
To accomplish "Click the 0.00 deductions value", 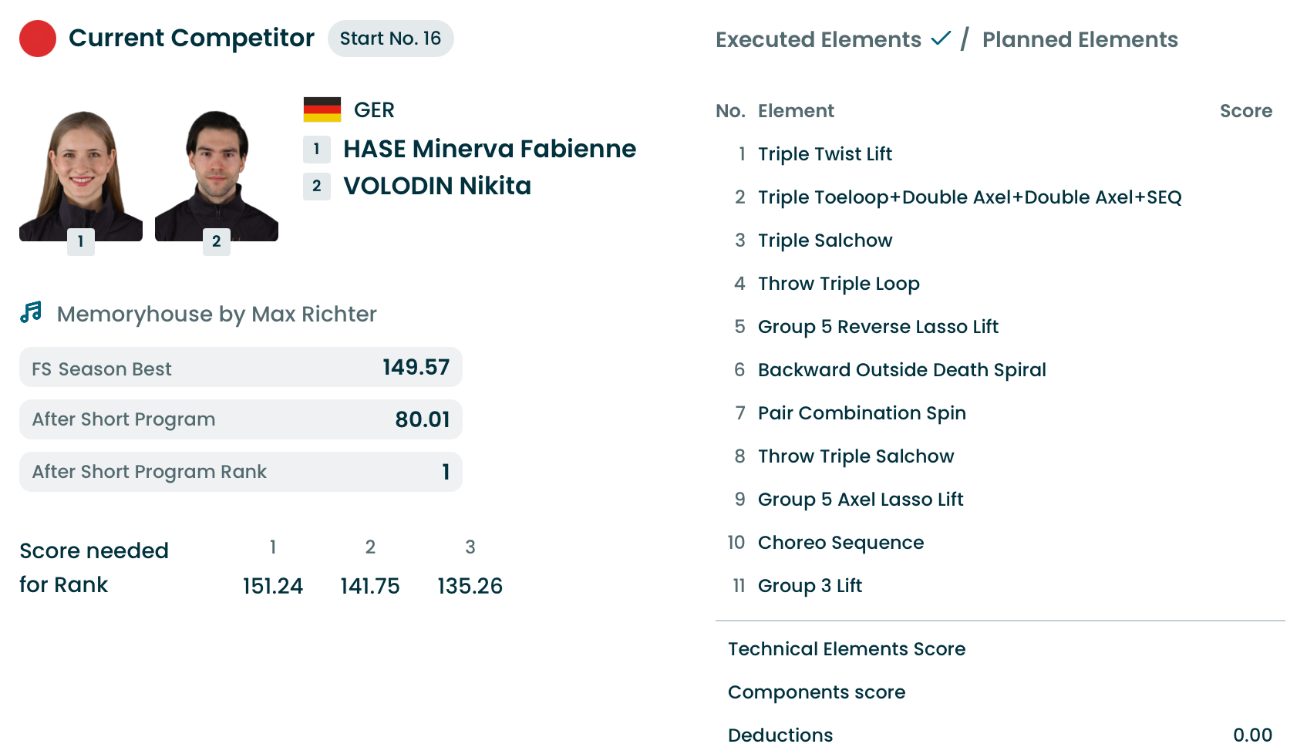I will (1253, 735).
